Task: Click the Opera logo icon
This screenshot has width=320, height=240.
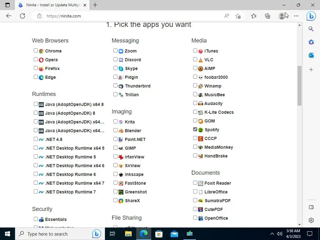Action: click(x=41, y=60)
